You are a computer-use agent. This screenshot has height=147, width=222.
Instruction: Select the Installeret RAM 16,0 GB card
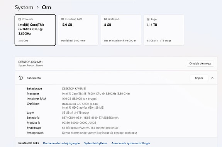click(x=78, y=30)
